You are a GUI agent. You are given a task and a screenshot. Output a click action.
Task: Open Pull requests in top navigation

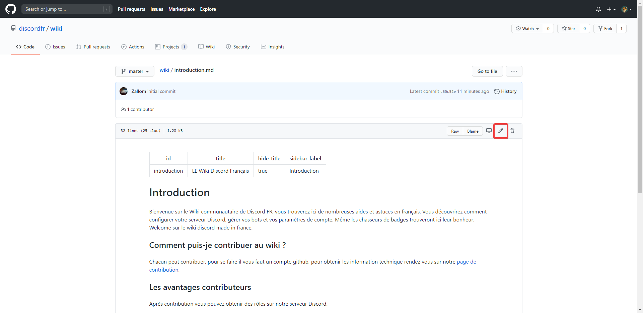pos(131,9)
